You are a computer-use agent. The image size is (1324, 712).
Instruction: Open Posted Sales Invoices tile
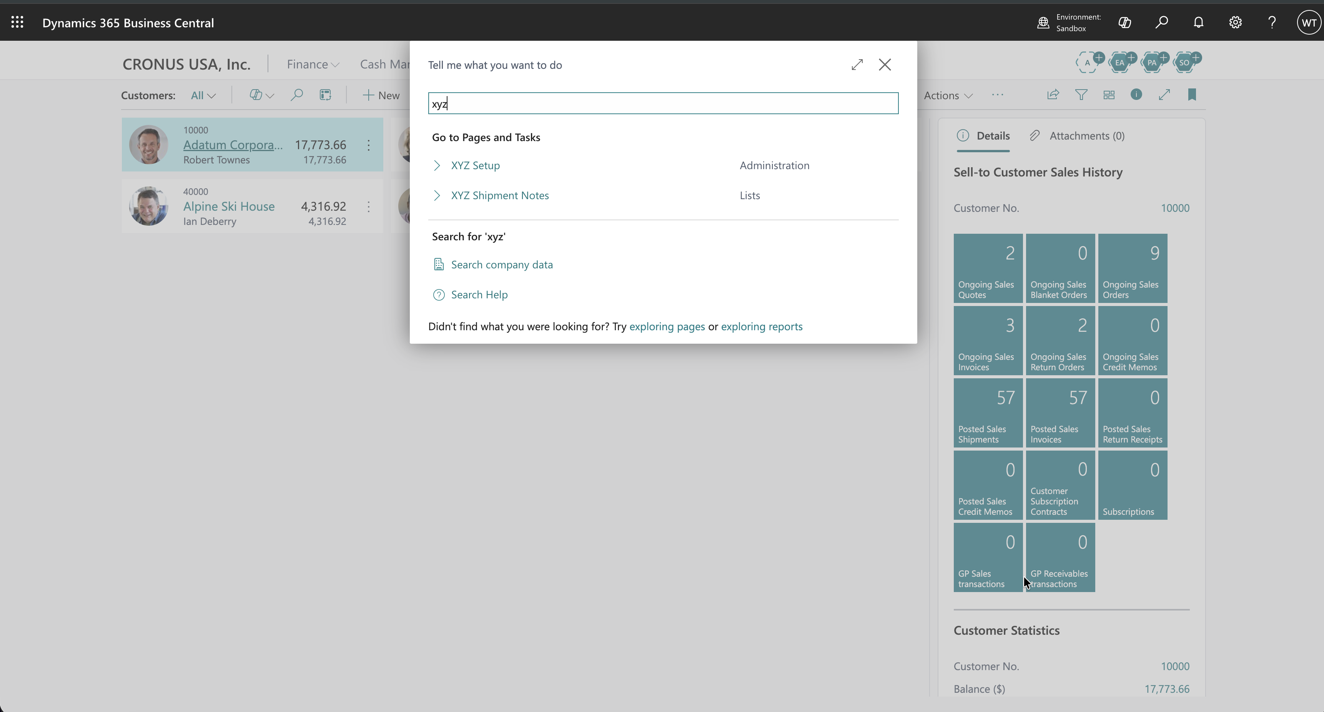[x=1060, y=413]
